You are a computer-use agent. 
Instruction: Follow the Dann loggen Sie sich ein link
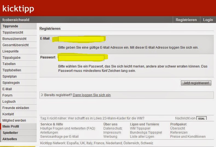92,95
